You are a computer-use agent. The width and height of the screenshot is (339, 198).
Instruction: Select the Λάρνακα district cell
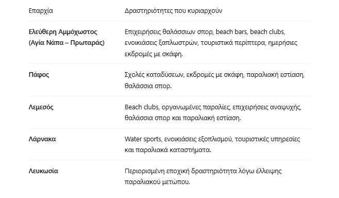click(42, 139)
